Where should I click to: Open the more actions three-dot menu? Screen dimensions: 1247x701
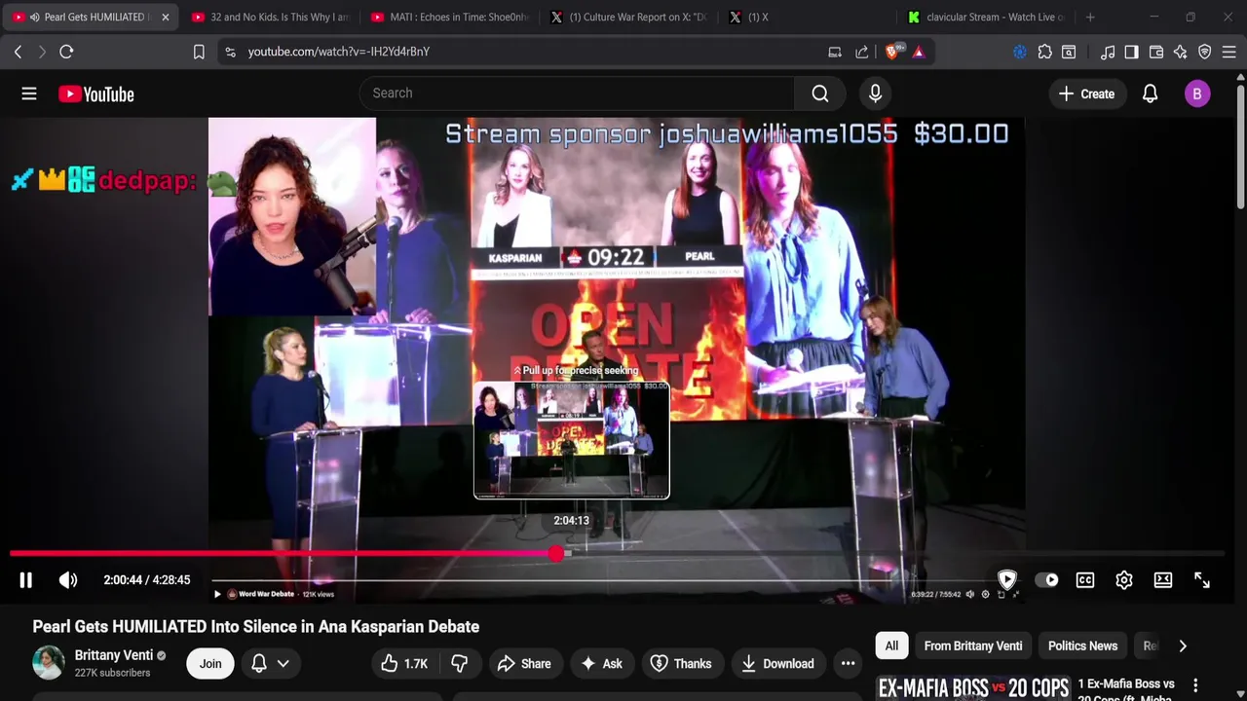(x=849, y=664)
